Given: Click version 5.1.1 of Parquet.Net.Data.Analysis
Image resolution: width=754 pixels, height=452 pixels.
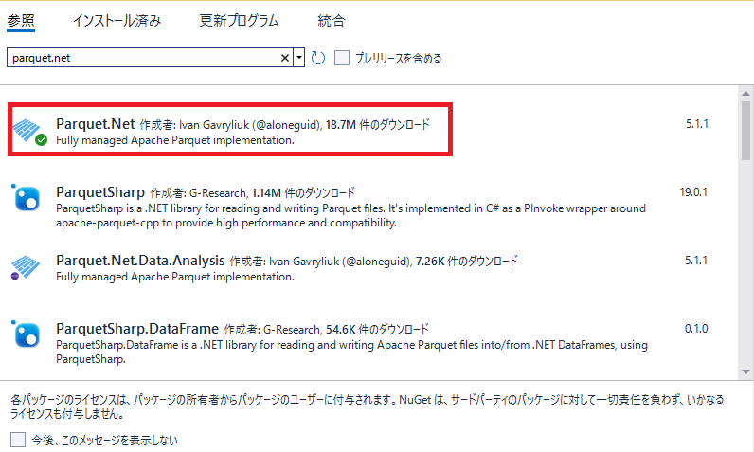Looking at the screenshot, I should (x=696, y=261).
